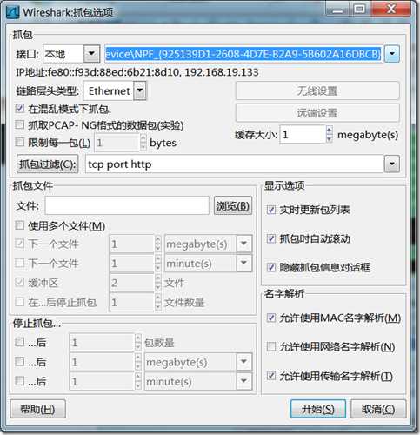Click the Wireshark title bar icon

[x=13, y=12]
